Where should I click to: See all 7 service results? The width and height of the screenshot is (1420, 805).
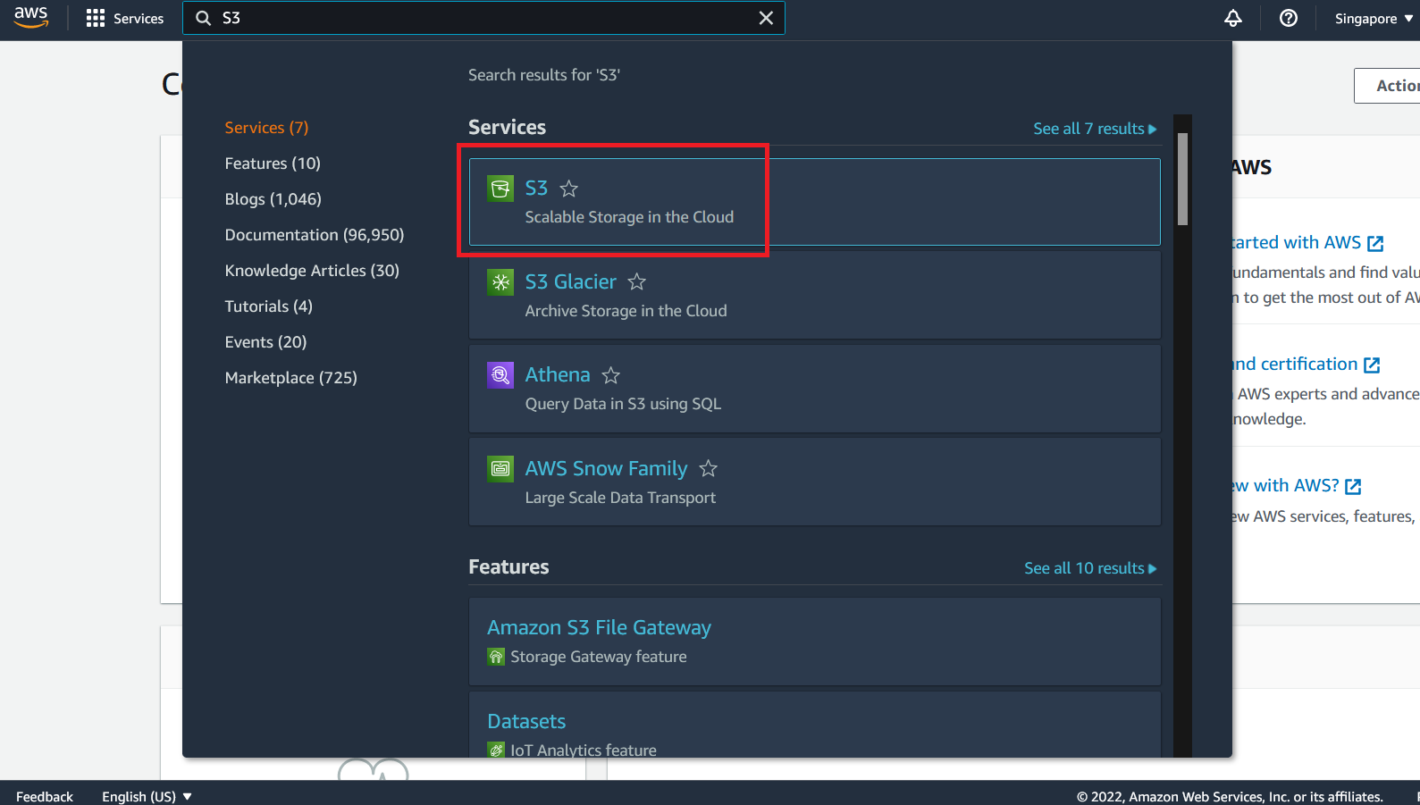pyautogui.click(x=1095, y=129)
